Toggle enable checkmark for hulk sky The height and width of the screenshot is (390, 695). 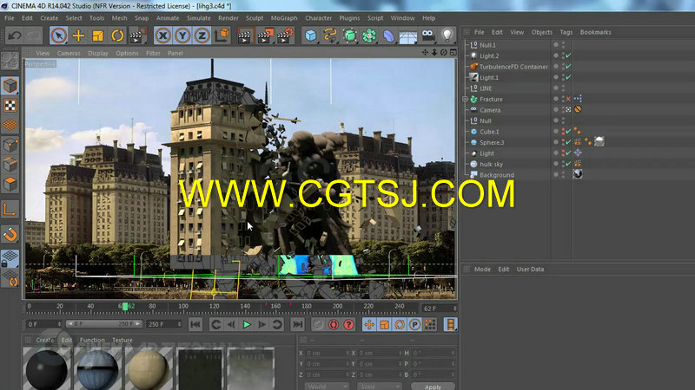coord(569,164)
